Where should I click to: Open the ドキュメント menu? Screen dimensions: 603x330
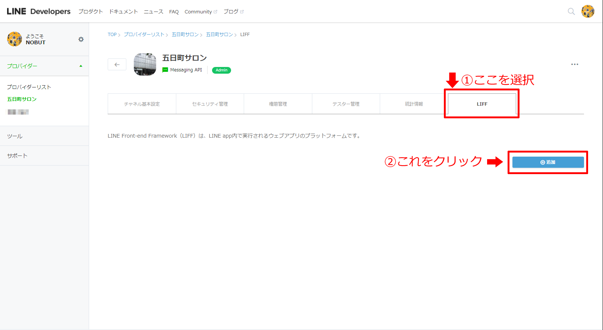123,12
